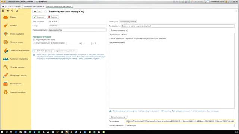Switch to the Управление рассылками tab
239x134 pixels.
click(x=33, y=6)
